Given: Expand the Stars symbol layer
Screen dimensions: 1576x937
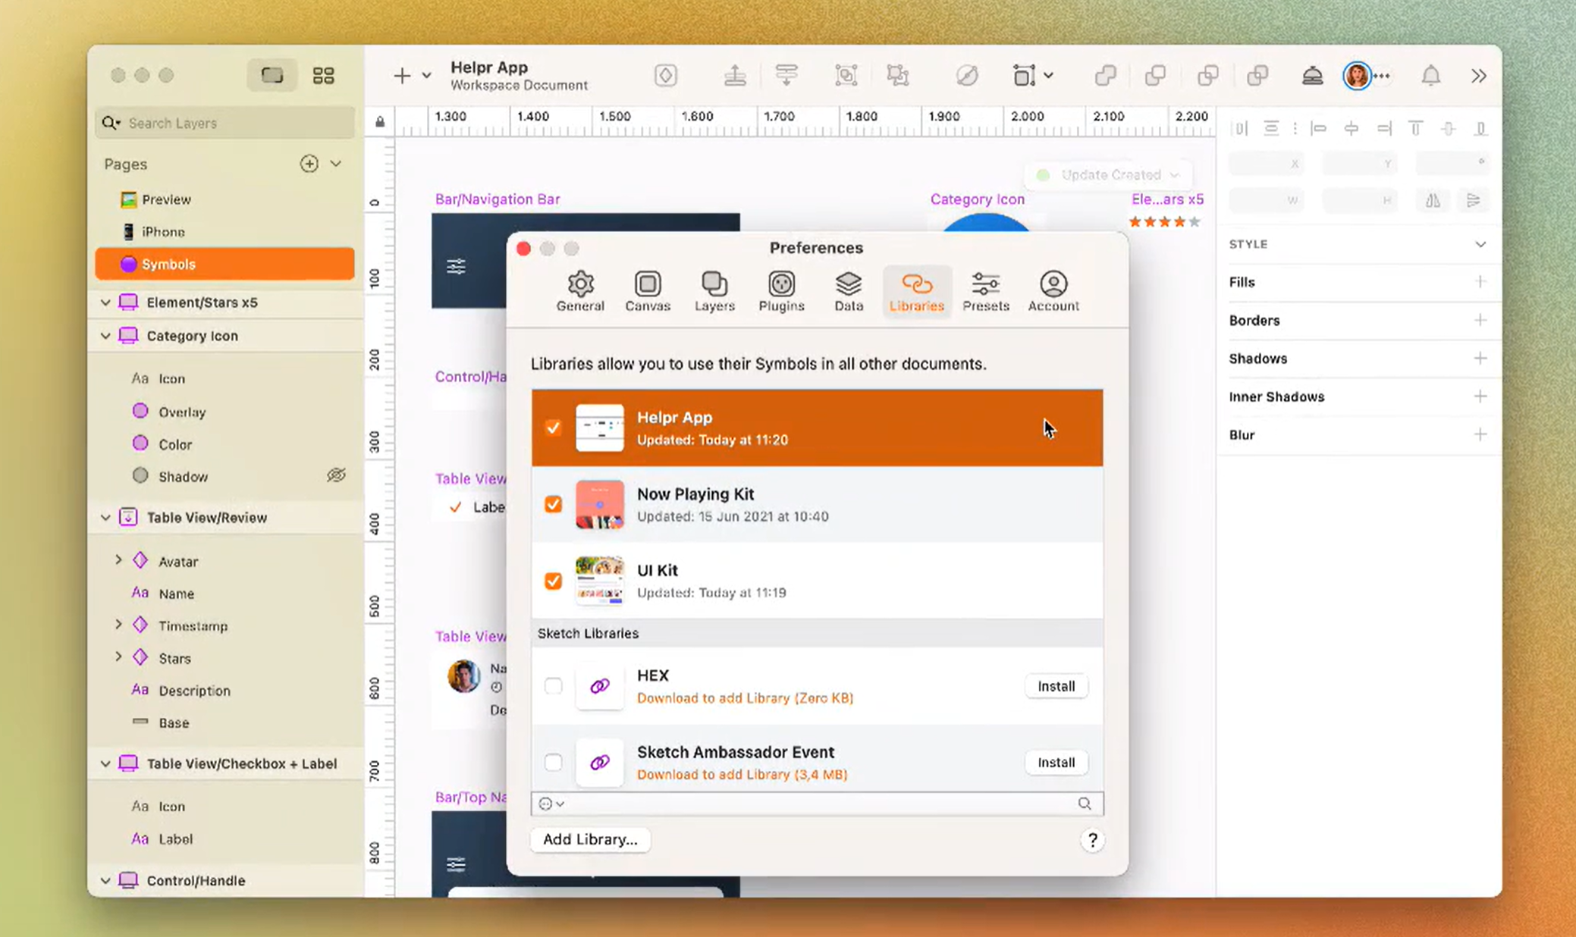Looking at the screenshot, I should point(118,657).
